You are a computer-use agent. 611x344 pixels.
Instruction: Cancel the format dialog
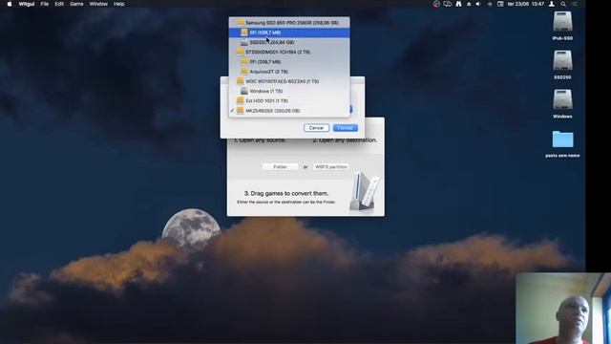316,128
